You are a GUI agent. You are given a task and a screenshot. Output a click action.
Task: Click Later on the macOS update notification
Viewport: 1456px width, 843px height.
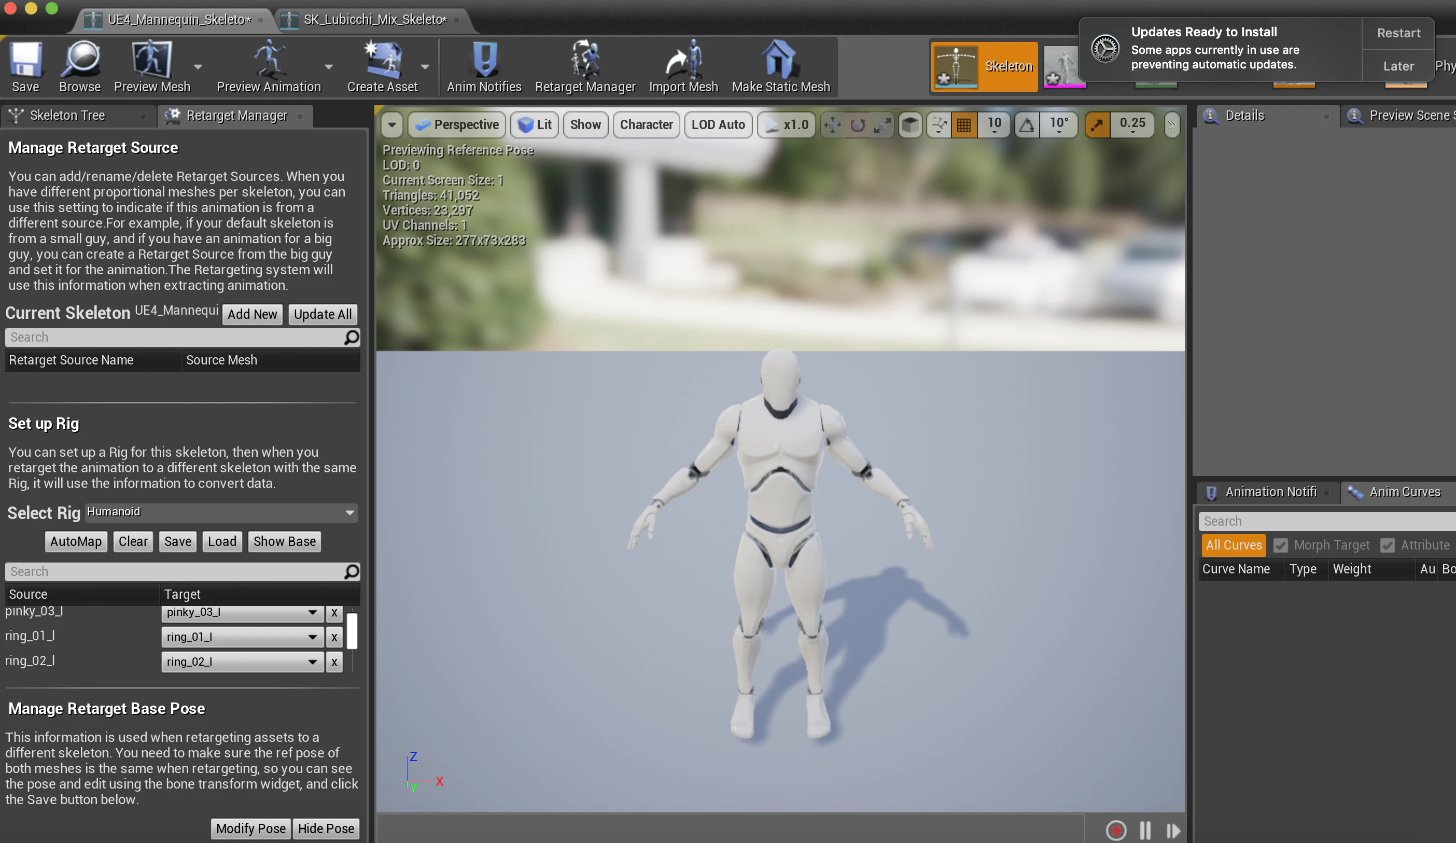coord(1398,66)
